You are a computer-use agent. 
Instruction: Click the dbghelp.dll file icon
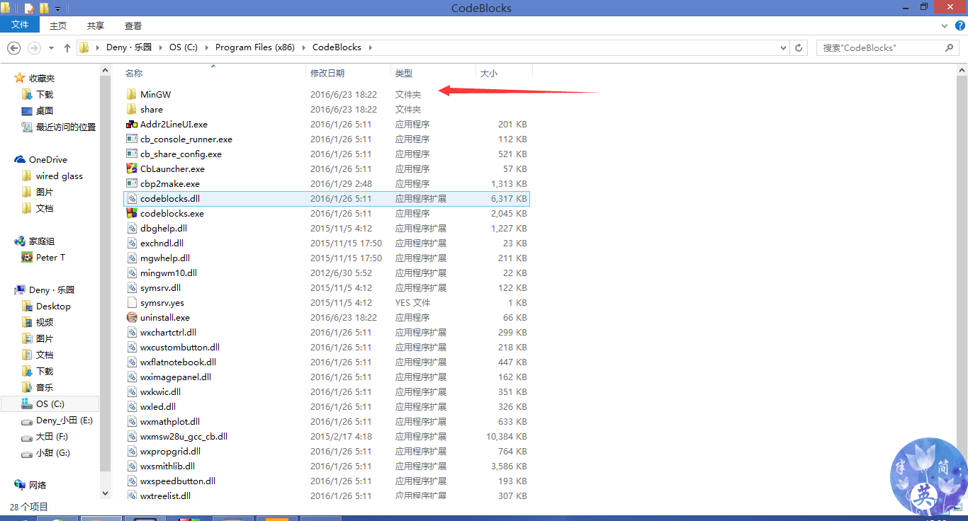pyautogui.click(x=131, y=228)
